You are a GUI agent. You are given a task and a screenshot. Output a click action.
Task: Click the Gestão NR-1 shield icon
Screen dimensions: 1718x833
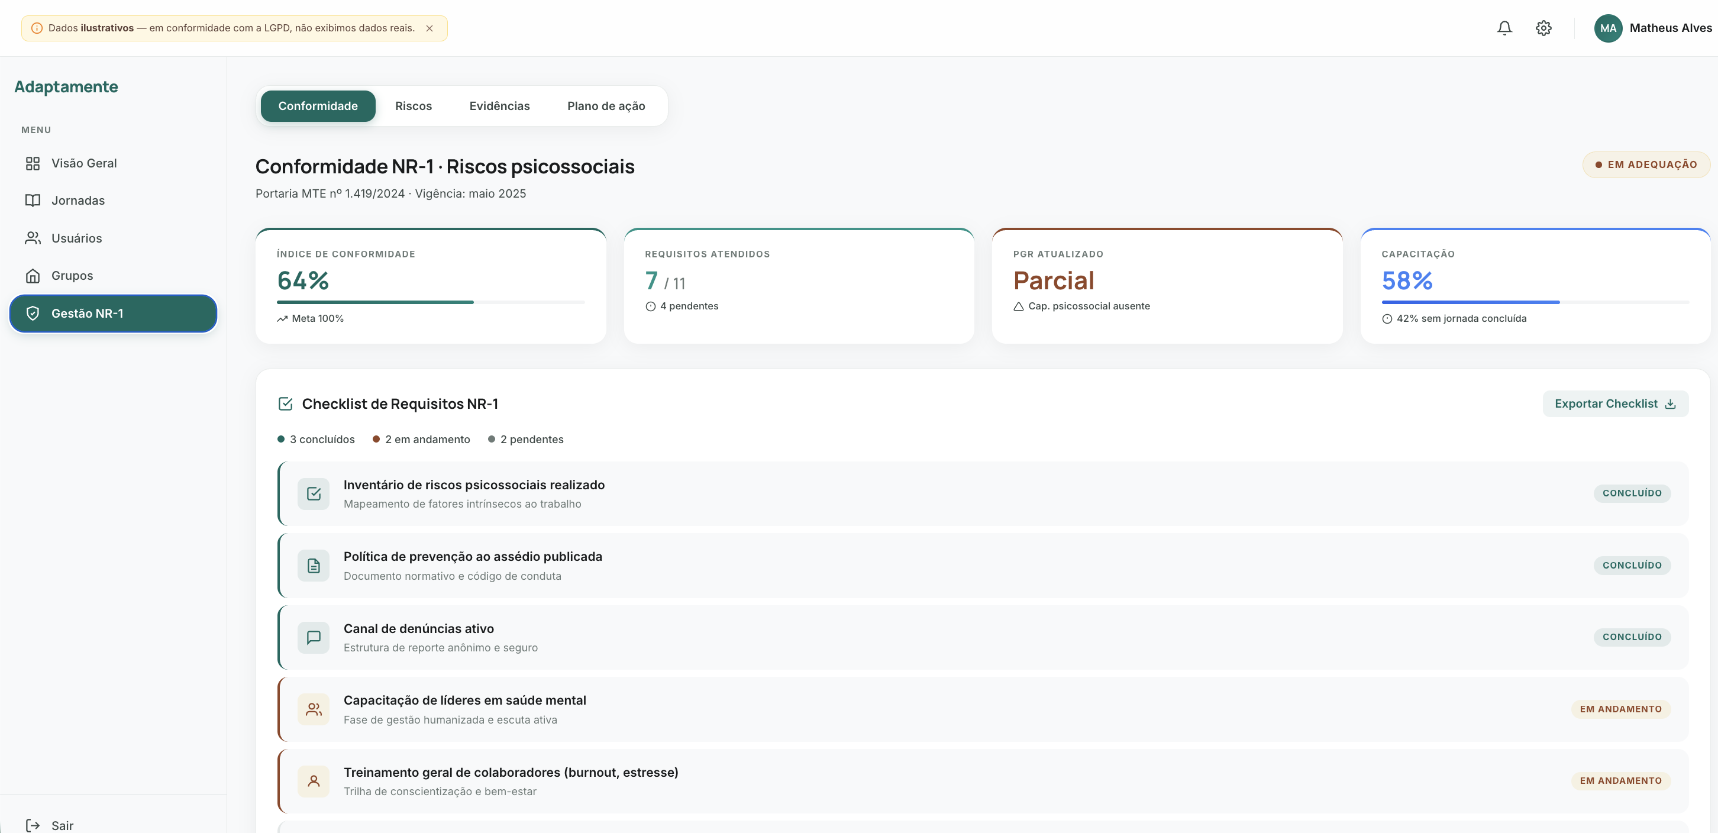coord(33,314)
